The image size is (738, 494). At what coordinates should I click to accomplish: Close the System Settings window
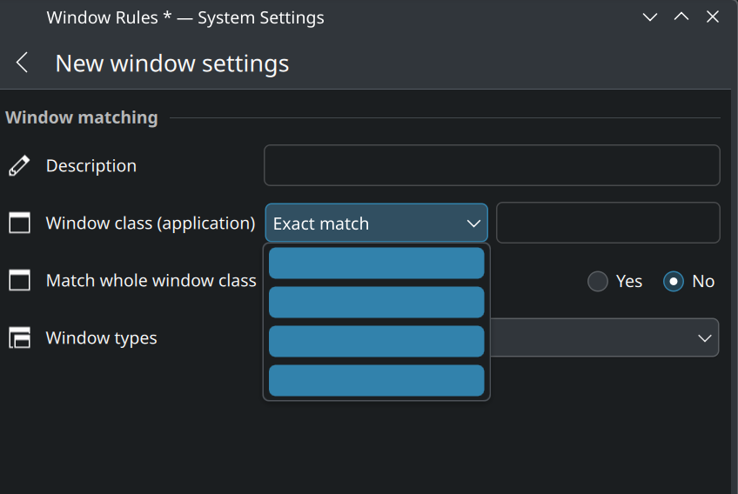pyautogui.click(x=713, y=17)
